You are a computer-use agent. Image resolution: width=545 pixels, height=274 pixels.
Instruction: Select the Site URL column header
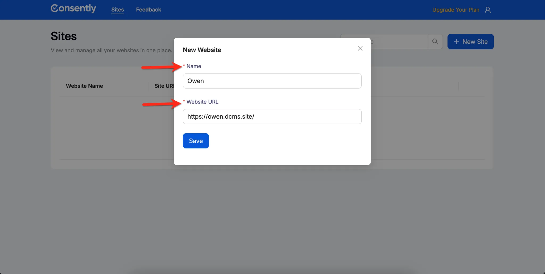[x=164, y=86]
